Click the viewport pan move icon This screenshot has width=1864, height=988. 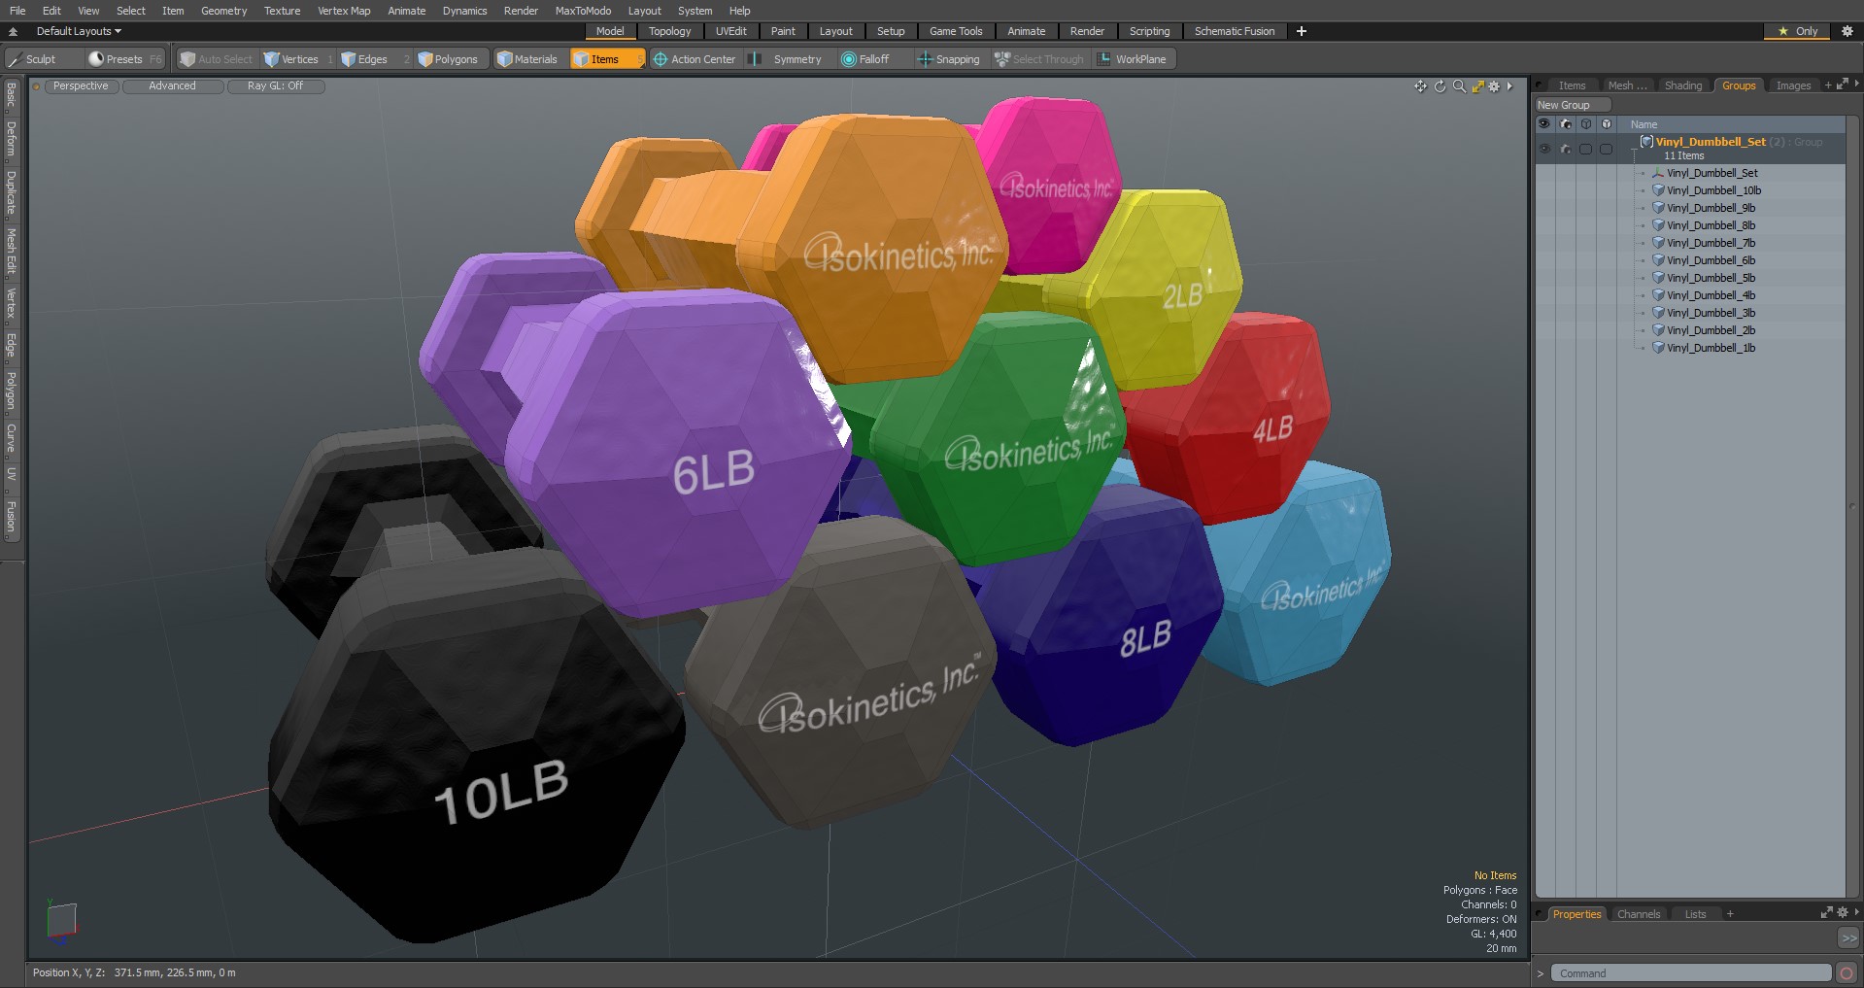coord(1420,86)
